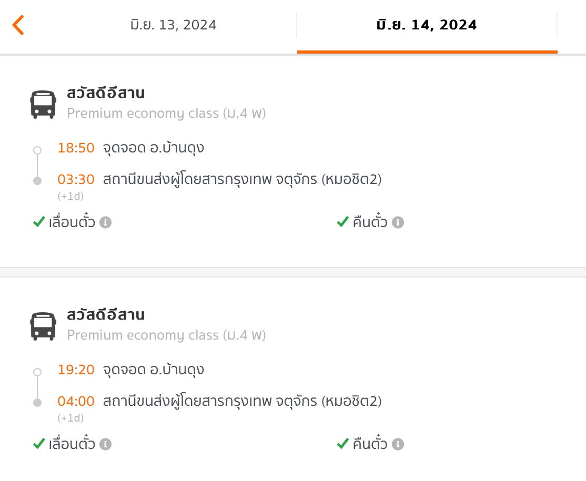Click คืนตั๋ว refund label in first trip
Viewport: 586px width, 481px height.
pyautogui.click(x=370, y=221)
